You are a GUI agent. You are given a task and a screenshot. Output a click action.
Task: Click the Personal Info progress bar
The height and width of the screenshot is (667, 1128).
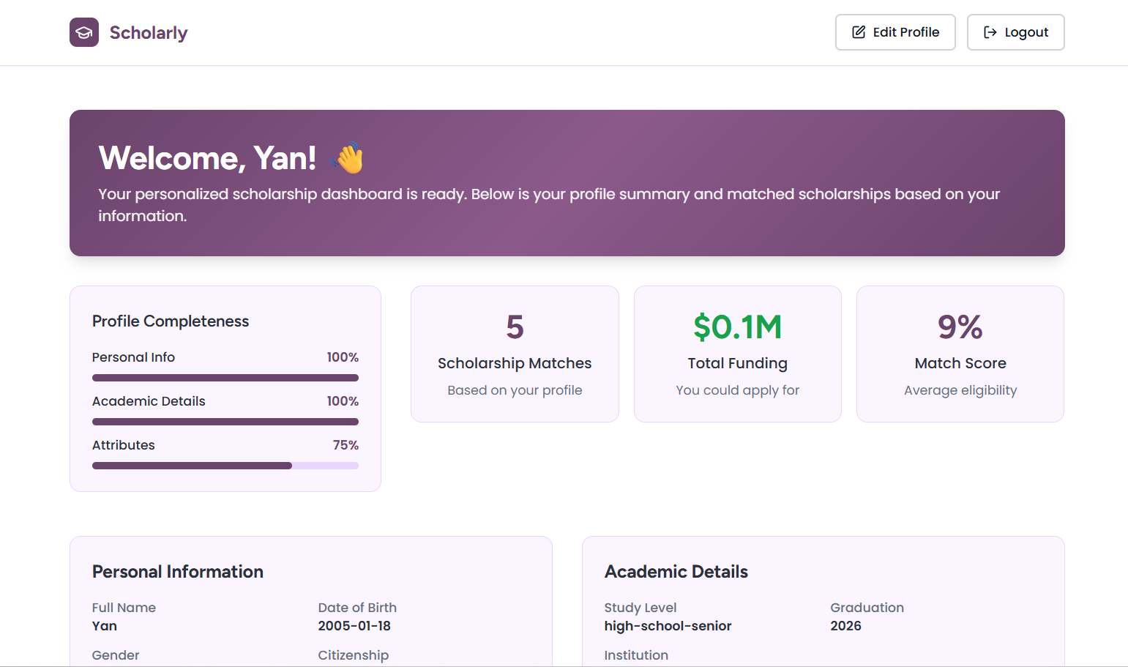coord(225,378)
